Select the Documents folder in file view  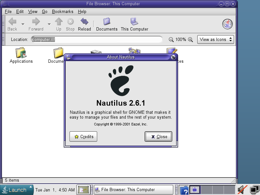pyautogui.click(x=58, y=53)
